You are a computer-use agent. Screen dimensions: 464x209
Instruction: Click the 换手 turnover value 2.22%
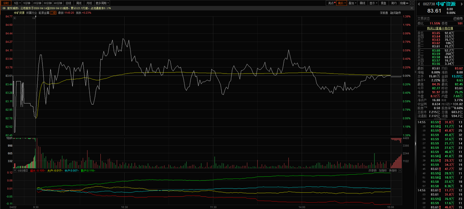click(436, 80)
